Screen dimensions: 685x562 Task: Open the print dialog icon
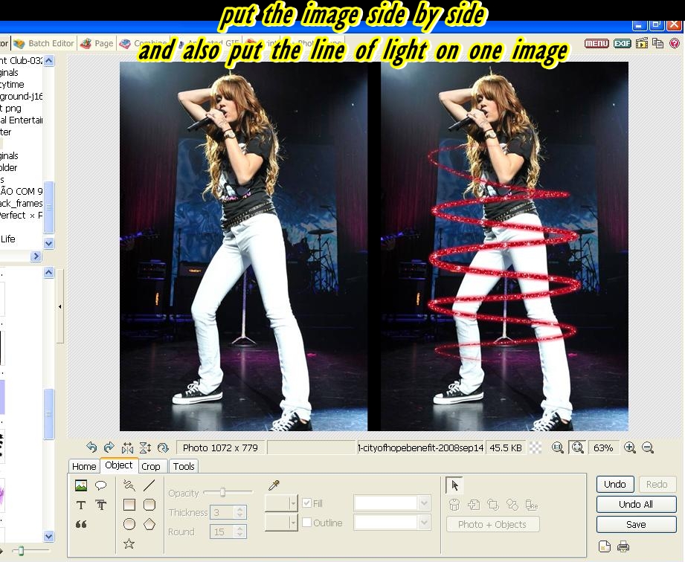point(623,546)
